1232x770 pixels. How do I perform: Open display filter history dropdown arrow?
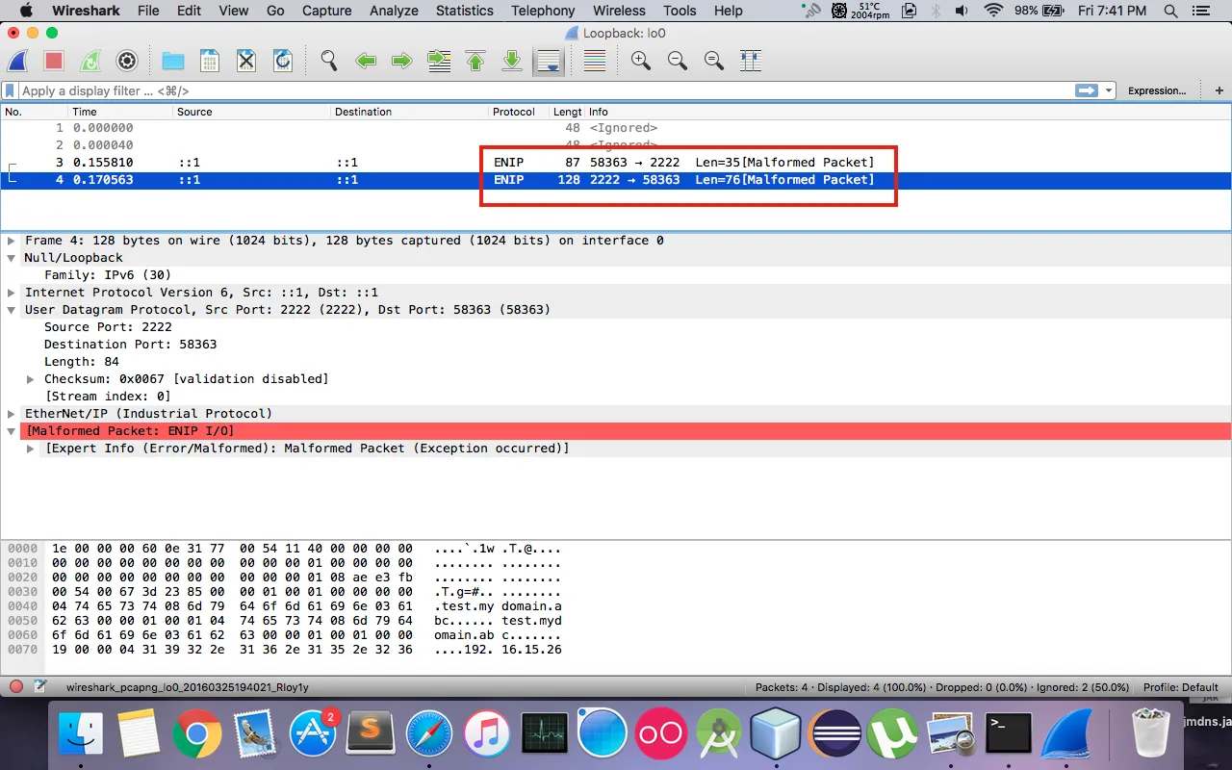(x=1109, y=90)
